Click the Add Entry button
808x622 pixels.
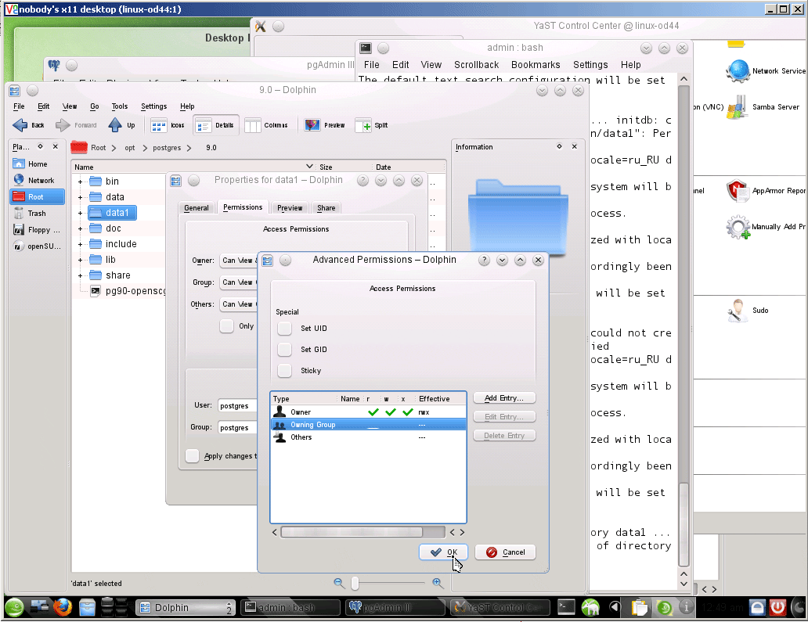click(x=504, y=398)
